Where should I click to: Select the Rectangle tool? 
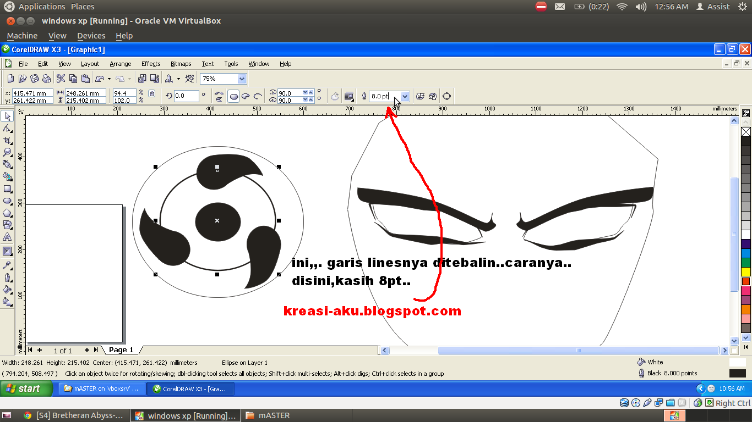7,188
